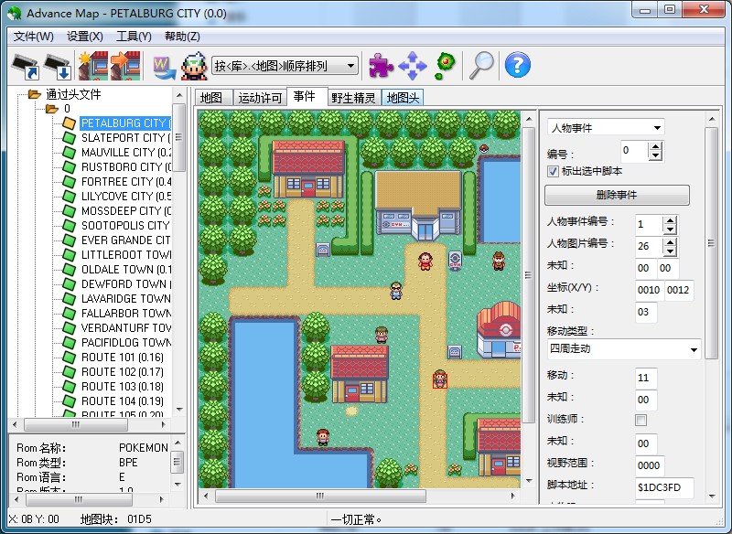The height and width of the screenshot is (534, 732).
Task: Toggle the 标出选中脚本 checkbox
Action: point(553,171)
